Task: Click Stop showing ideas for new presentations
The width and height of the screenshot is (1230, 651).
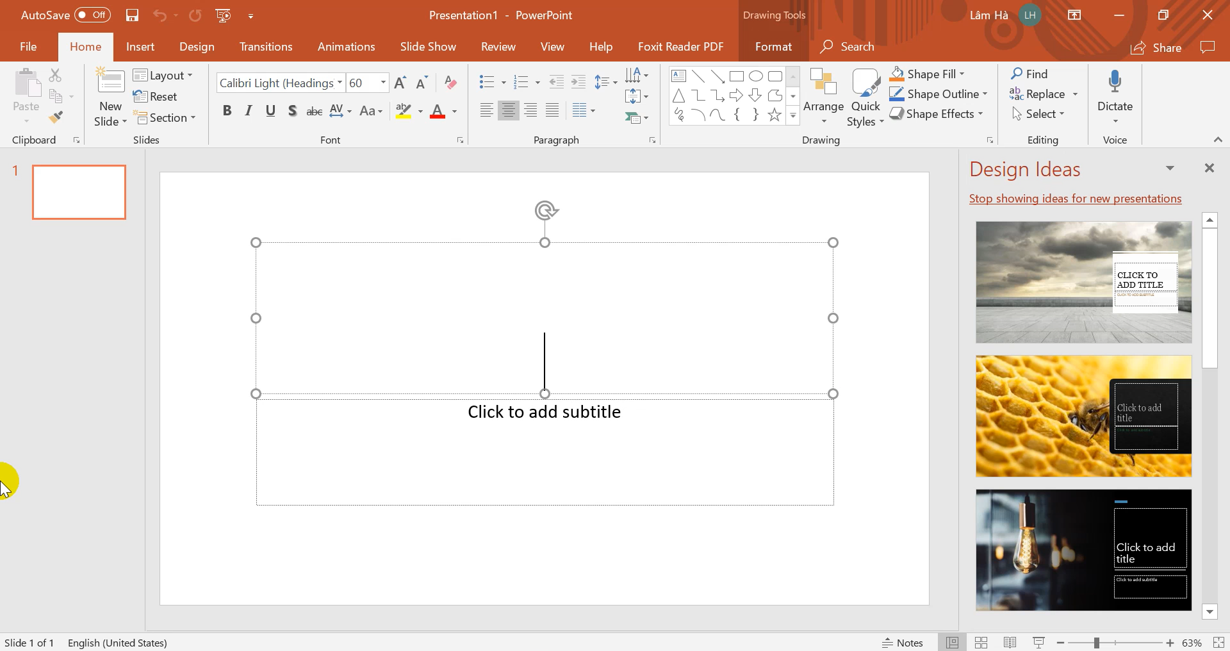Action: click(x=1075, y=199)
